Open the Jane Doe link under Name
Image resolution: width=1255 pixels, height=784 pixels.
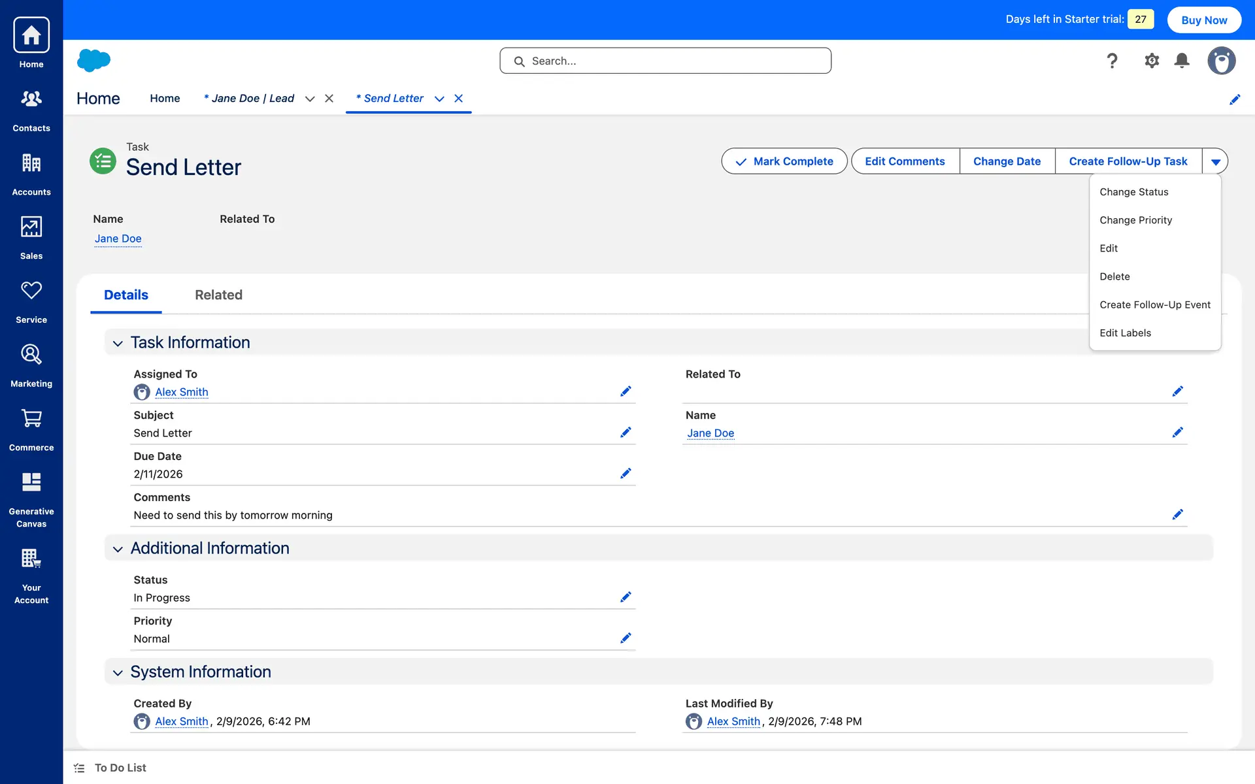click(x=118, y=238)
